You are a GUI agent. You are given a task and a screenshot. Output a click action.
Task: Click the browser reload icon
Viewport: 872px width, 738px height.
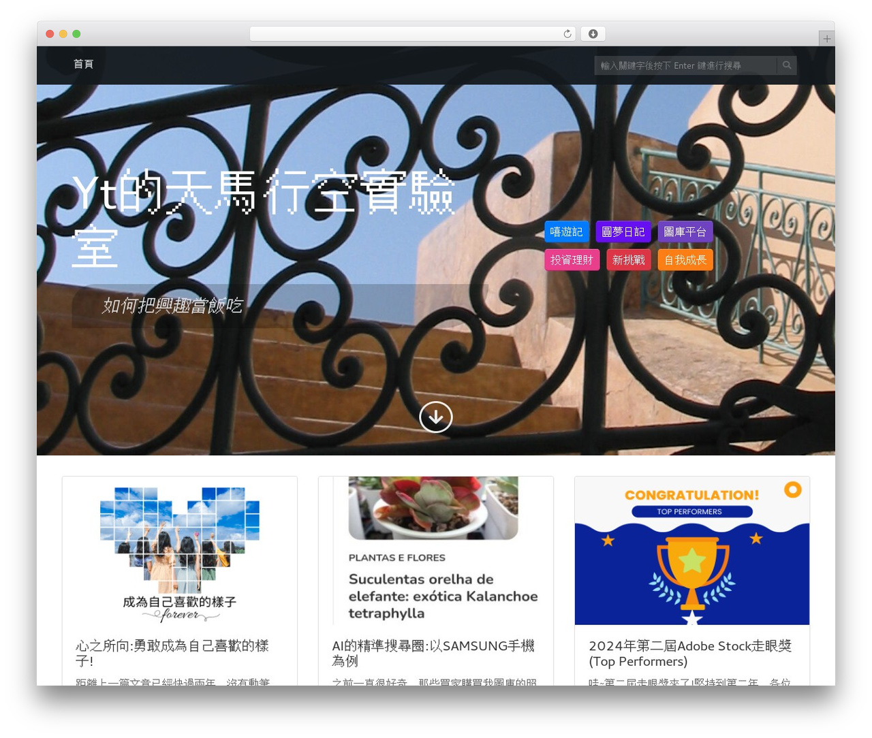[x=567, y=34]
